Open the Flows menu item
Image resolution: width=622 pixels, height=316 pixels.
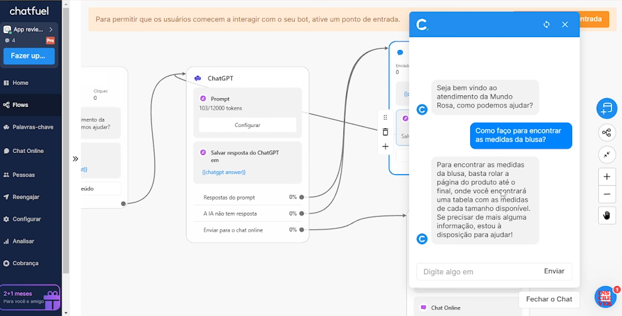point(20,105)
